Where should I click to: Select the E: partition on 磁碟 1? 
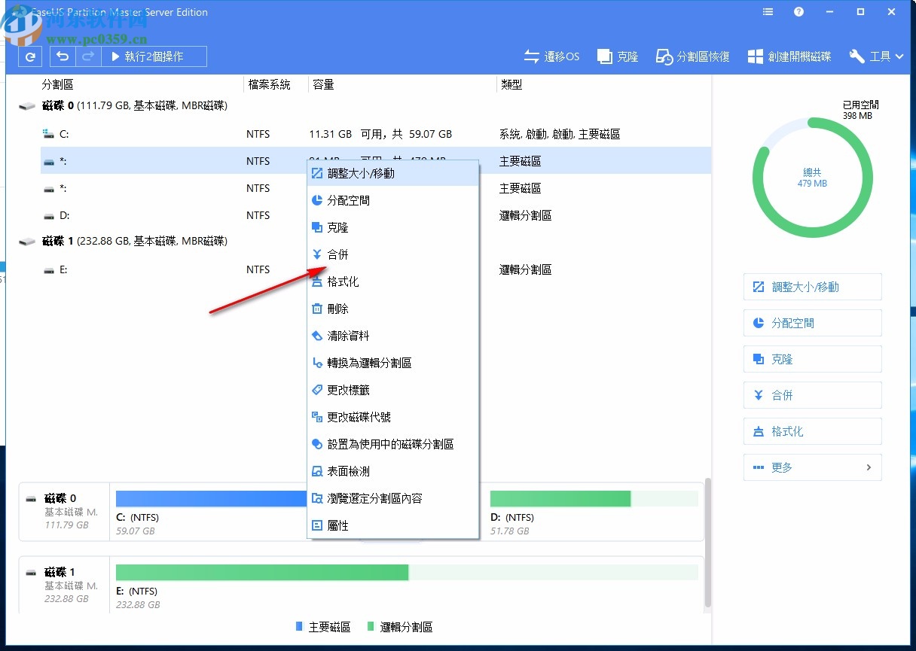point(113,269)
